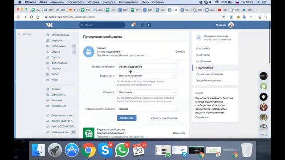Click the Сохранить button
This screenshot has height=160, width=285.
[126, 118]
